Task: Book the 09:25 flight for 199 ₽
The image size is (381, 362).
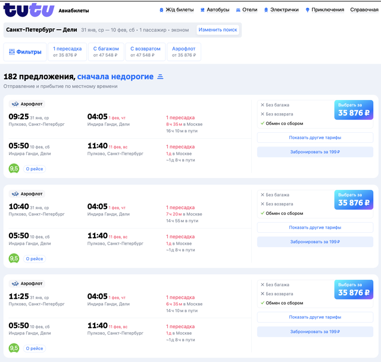Action: click(315, 152)
